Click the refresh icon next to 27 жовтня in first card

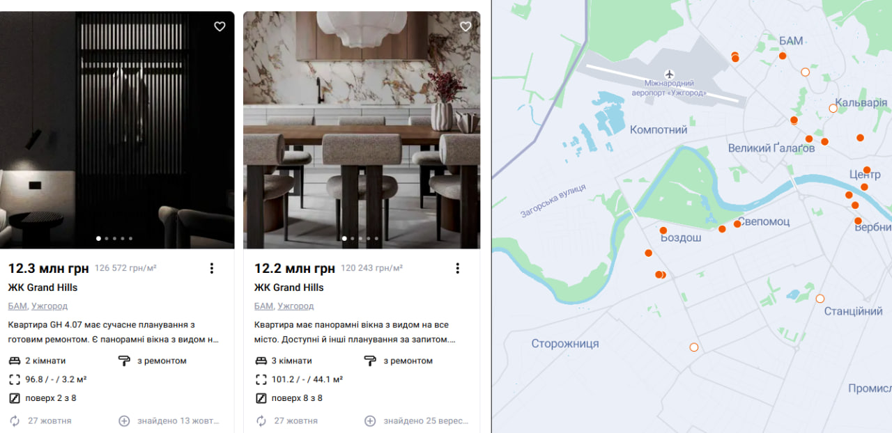15,420
